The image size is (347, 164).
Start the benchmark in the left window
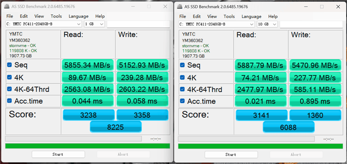click(58, 154)
